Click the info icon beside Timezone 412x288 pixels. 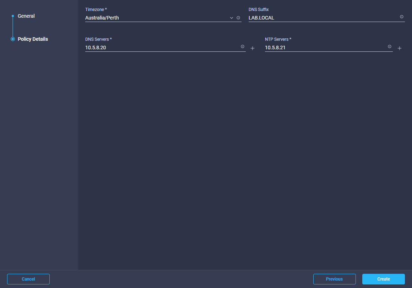[x=238, y=18]
